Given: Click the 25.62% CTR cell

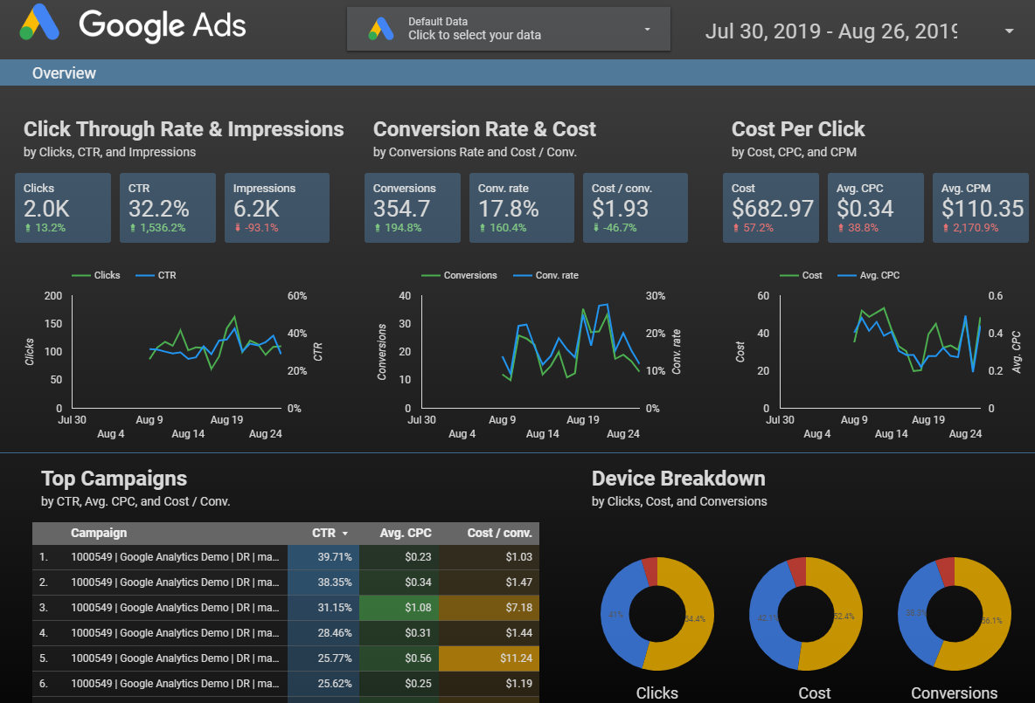Looking at the screenshot, I should 323,684.
